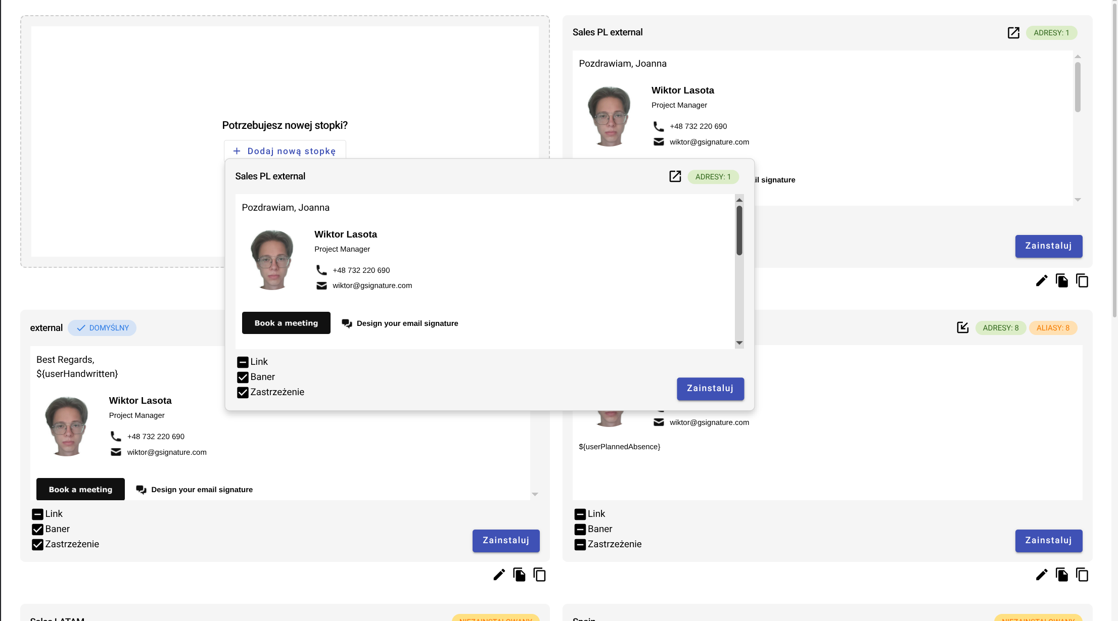Image resolution: width=1118 pixels, height=621 pixels.
Task: Toggle the Baner checkbox in the bottom-right card
Action: (580, 529)
